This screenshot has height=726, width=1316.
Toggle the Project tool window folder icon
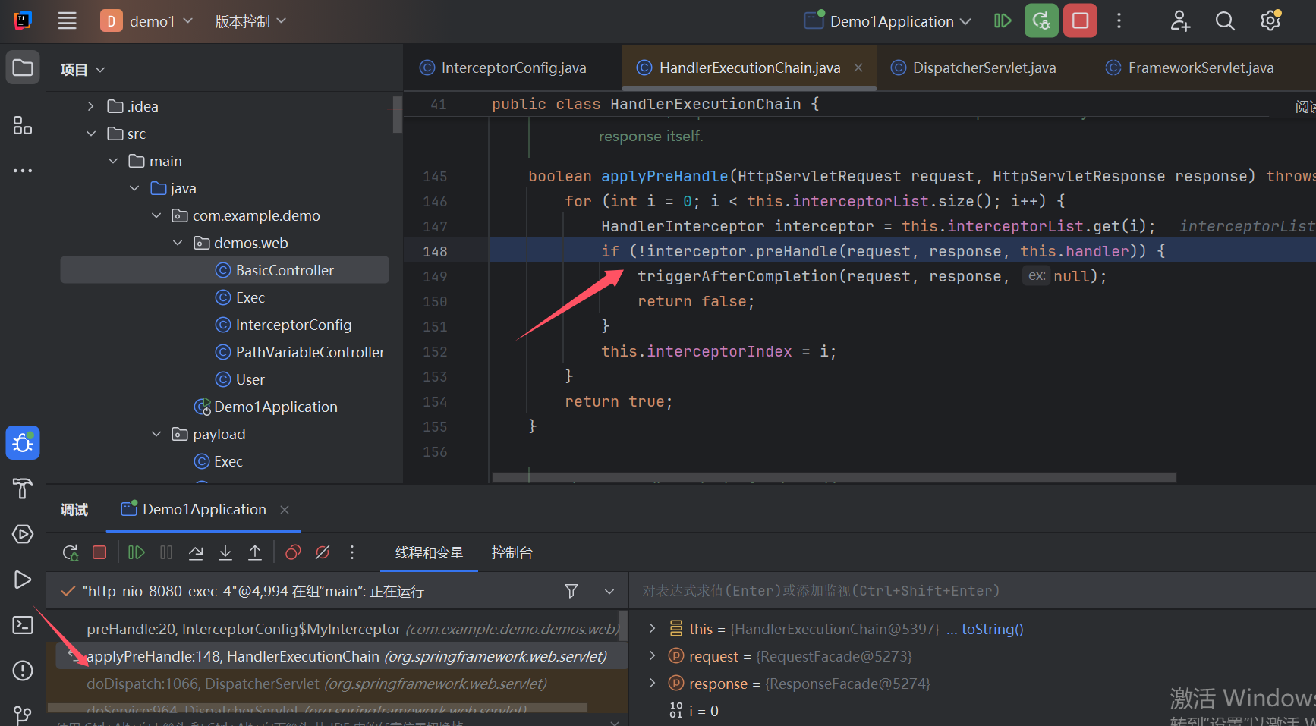pyautogui.click(x=23, y=68)
